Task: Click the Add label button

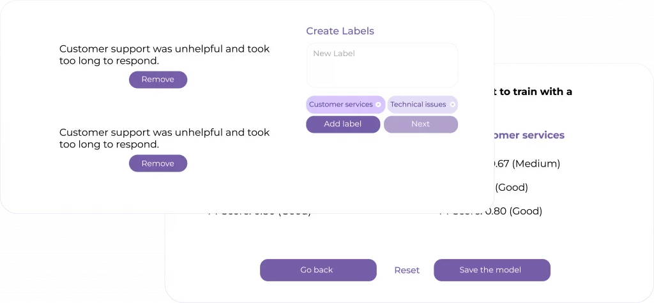Action: (x=343, y=124)
